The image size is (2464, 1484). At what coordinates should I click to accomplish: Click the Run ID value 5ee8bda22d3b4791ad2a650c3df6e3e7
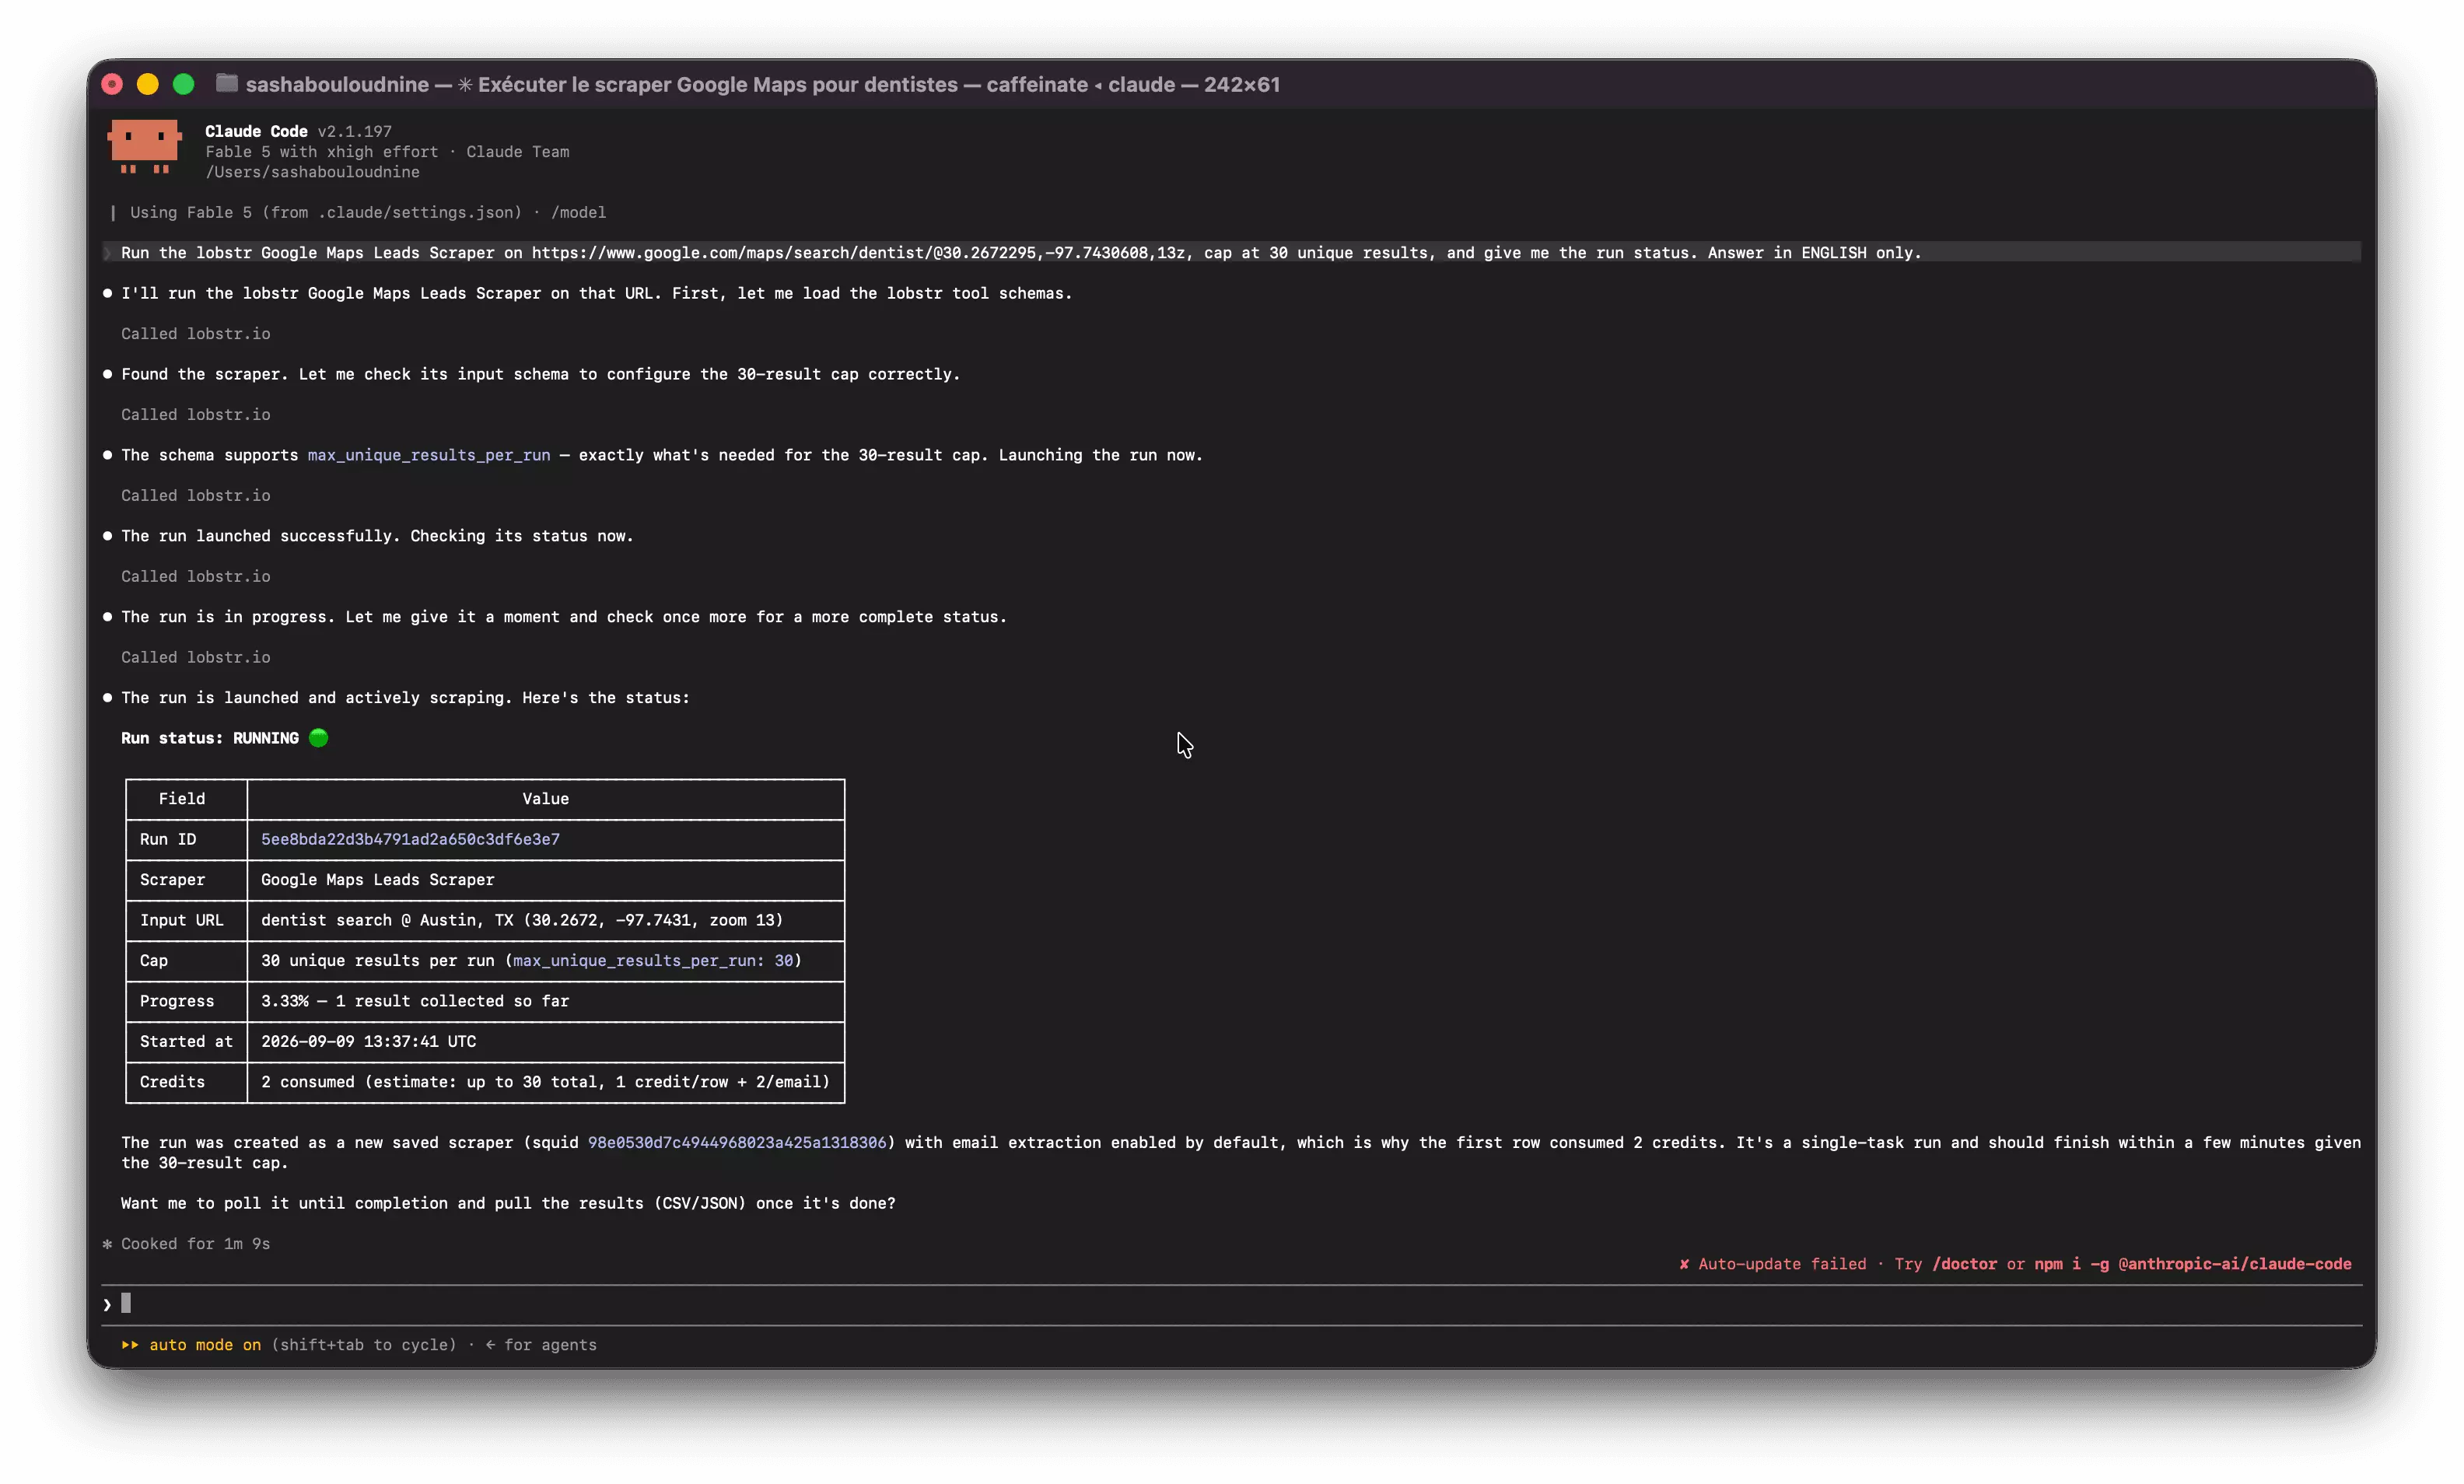[410, 839]
